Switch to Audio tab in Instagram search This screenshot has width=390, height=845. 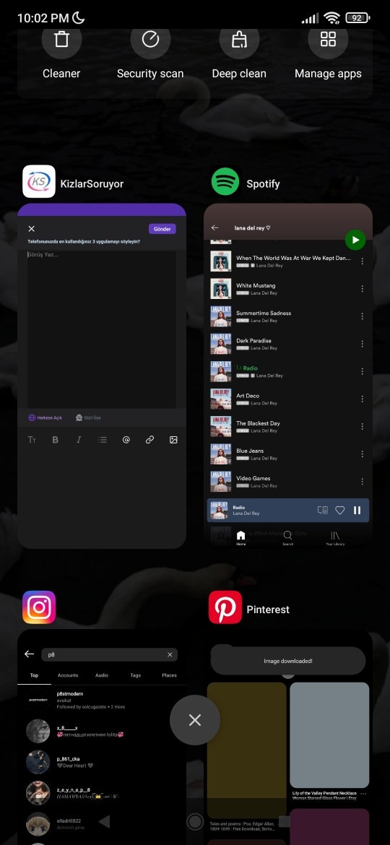point(102,675)
